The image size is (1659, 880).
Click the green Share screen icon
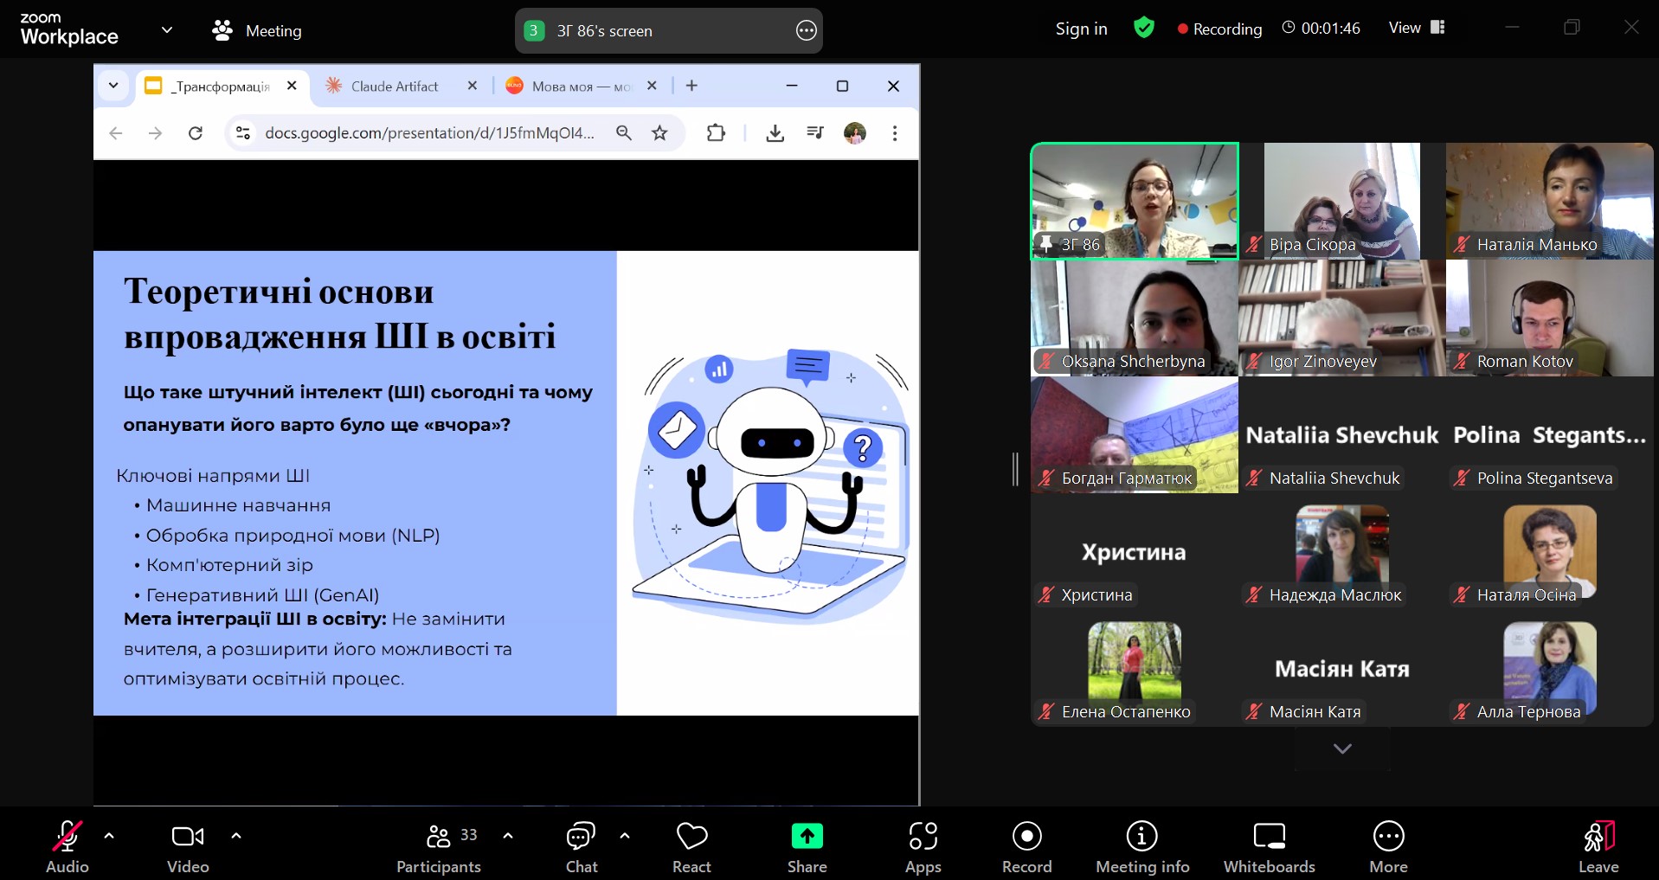click(807, 836)
